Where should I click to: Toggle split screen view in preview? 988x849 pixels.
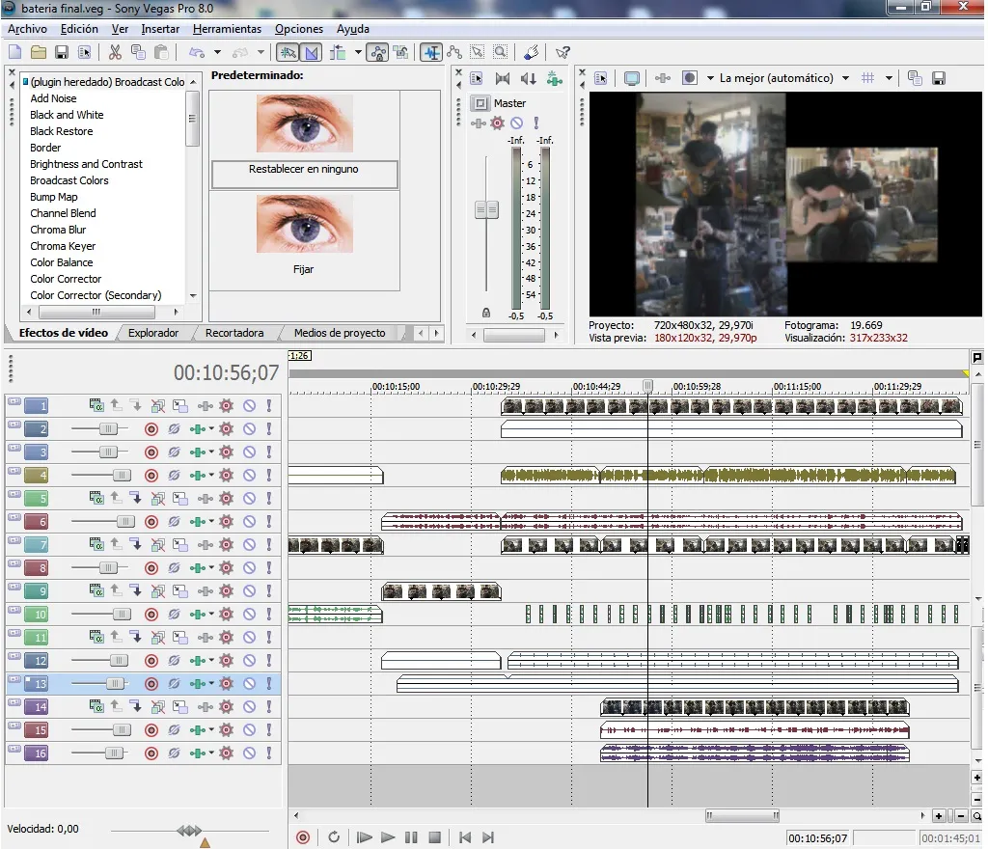[x=690, y=78]
